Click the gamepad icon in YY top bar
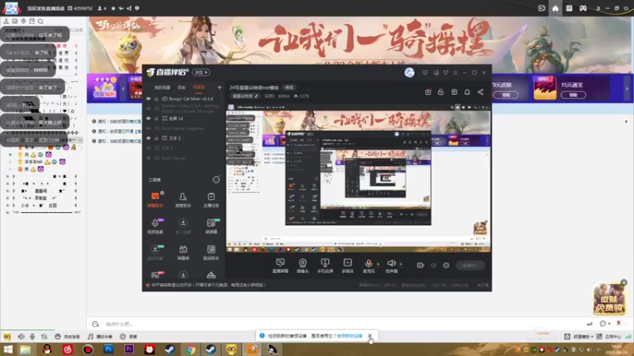Image resolution: width=634 pixels, height=356 pixels. (582, 8)
